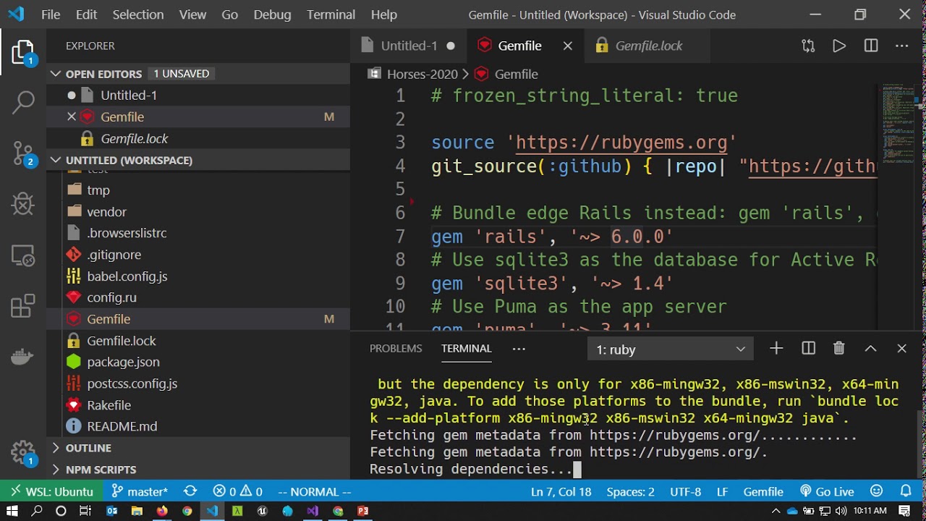
Task: Expand the NPM Scripts section
Action: (197, 470)
